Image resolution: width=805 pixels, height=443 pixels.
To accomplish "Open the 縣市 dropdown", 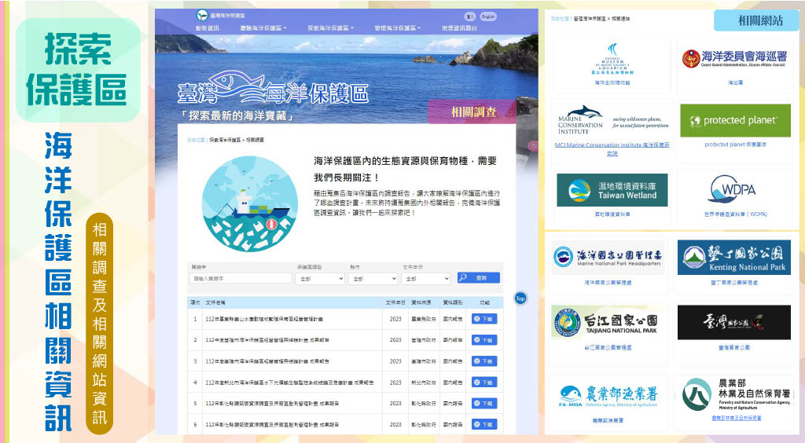I will point(373,278).
